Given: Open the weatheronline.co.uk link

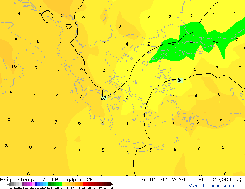Looking at the screenshot, I should coord(213,186).
